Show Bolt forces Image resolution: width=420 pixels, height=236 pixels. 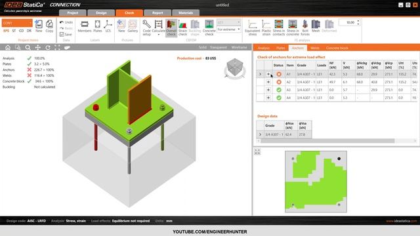(x=305, y=28)
